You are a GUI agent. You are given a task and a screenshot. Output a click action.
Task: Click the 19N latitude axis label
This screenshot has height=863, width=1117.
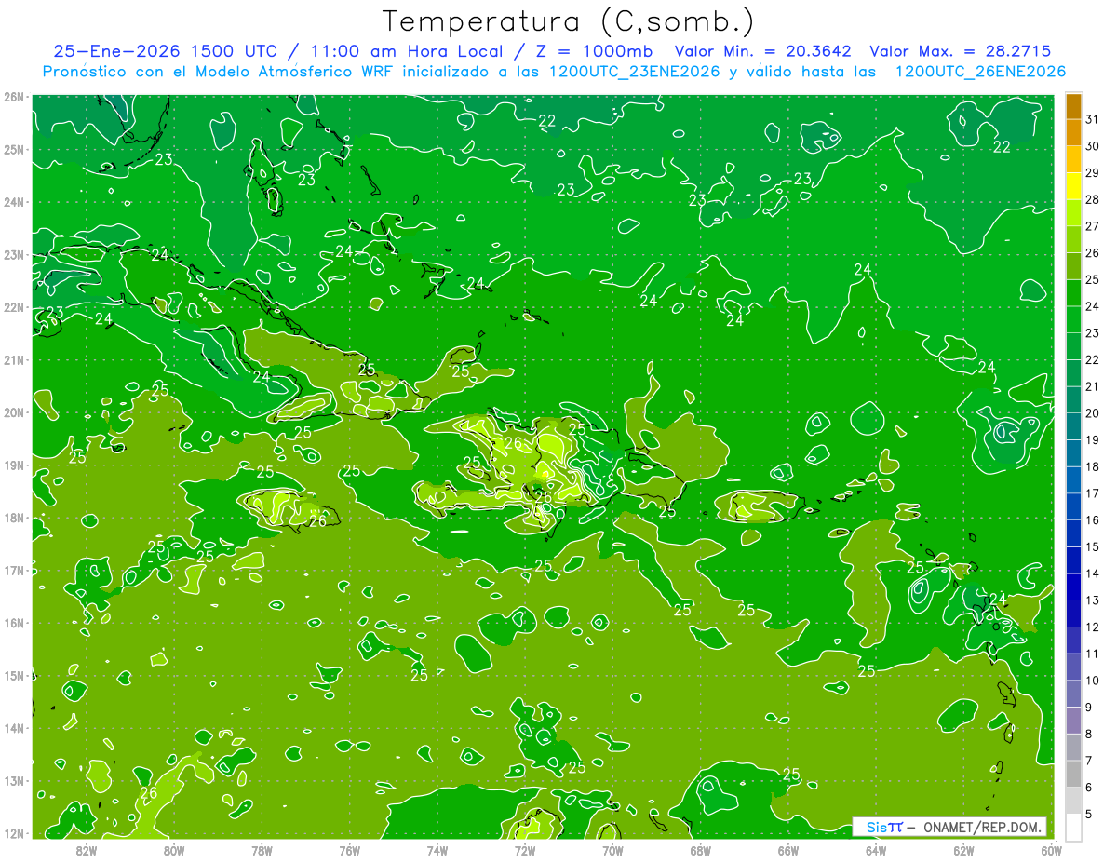[x=14, y=465]
